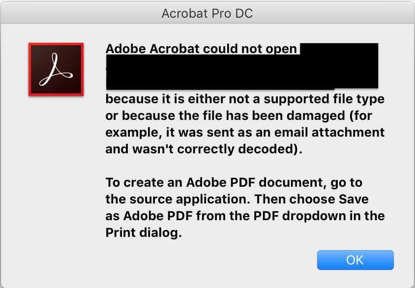The height and width of the screenshot is (288, 415).
Task: Dismiss the error with the OK button
Action: pyautogui.click(x=355, y=260)
